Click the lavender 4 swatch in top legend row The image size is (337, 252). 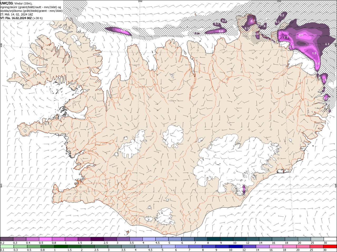coord(149,239)
